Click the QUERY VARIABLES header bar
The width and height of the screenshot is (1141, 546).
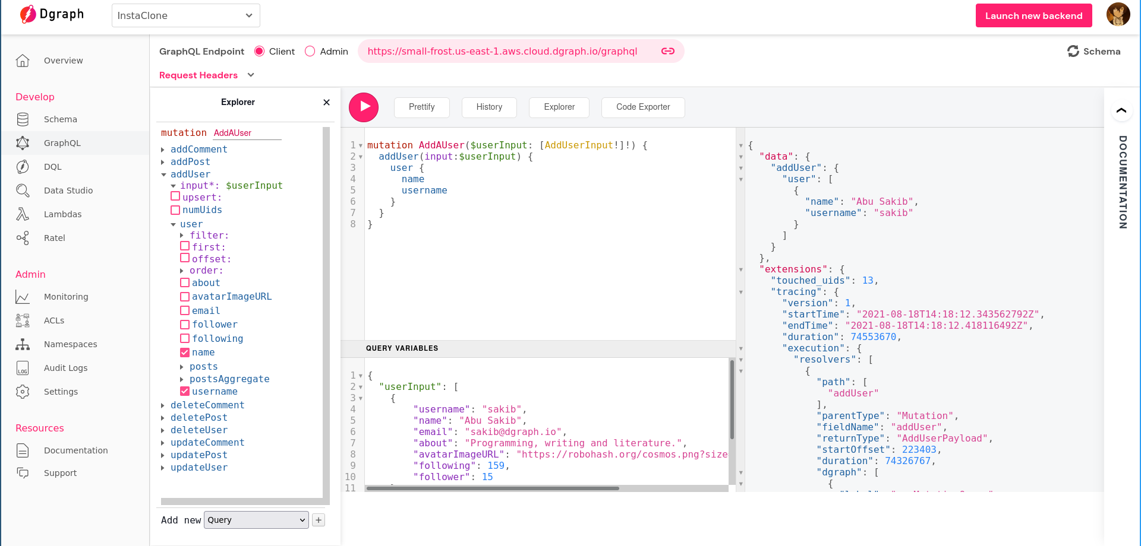pyautogui.click(x=538, y=348)
